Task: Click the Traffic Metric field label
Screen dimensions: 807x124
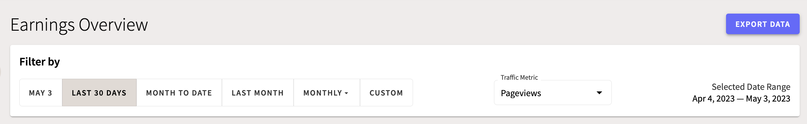Action: (519, 77)
